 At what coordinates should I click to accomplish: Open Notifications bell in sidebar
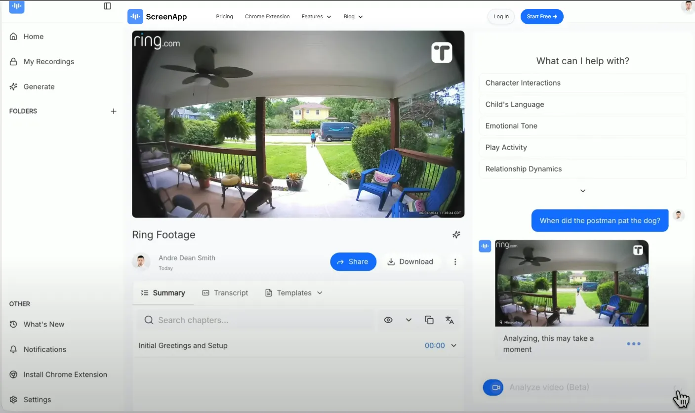point(13,349)
